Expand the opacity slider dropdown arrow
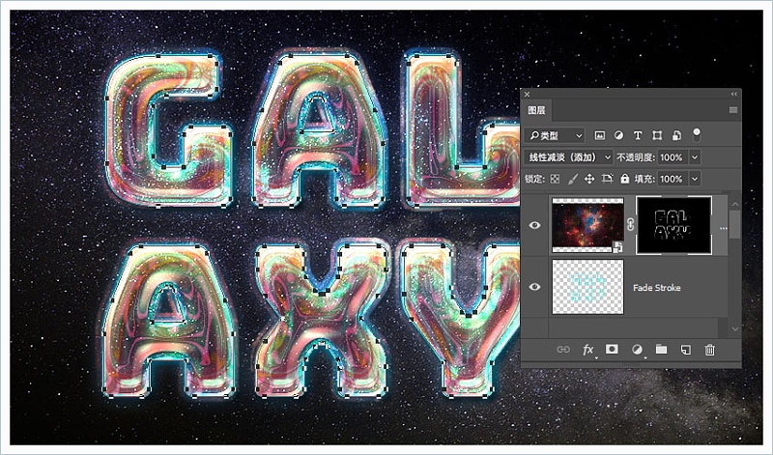 pos(695,156)
